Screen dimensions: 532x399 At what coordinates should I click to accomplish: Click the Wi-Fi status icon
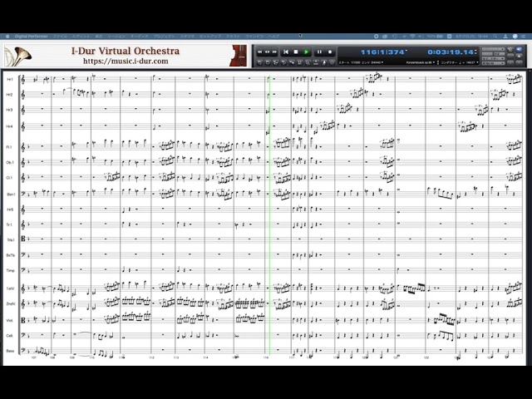click(412, 37)
